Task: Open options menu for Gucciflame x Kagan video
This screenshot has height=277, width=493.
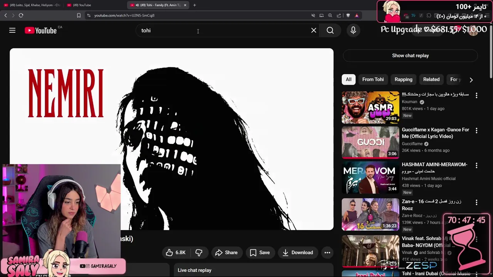Action: click(x=476, y=130)
